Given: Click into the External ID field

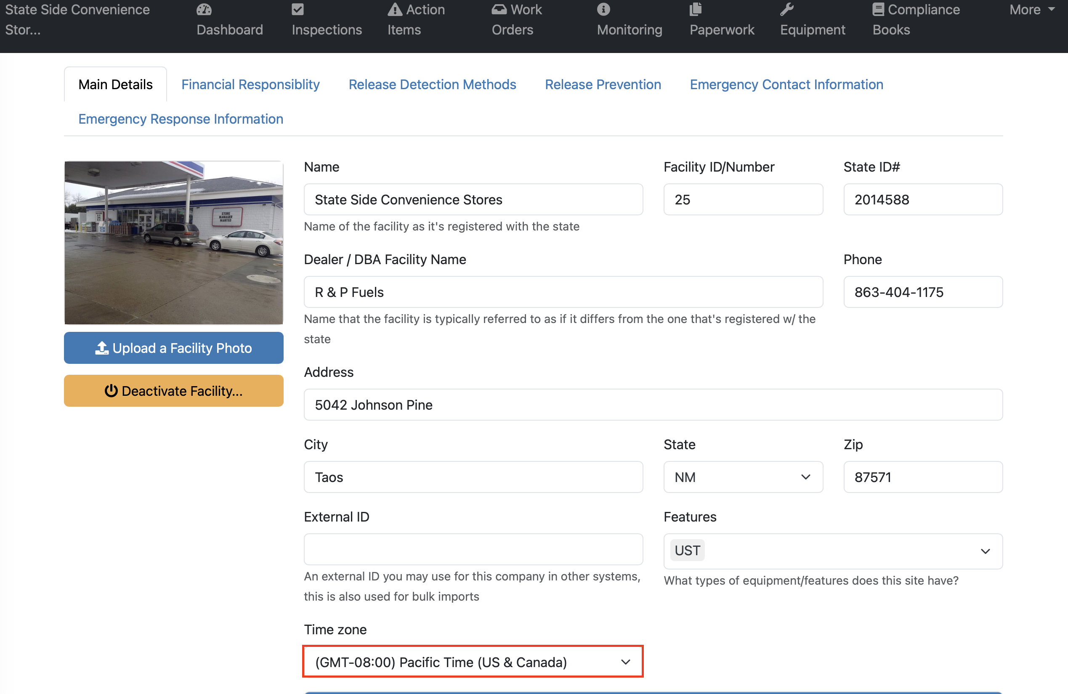Looking at the screenshot, I should tap(473, 549).
